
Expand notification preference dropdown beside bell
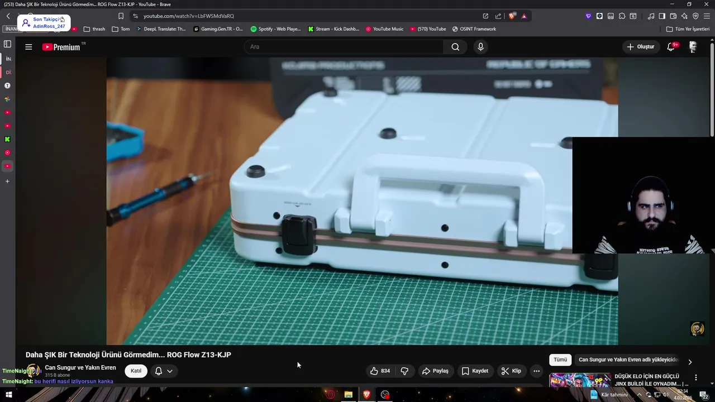pos(170,371)
